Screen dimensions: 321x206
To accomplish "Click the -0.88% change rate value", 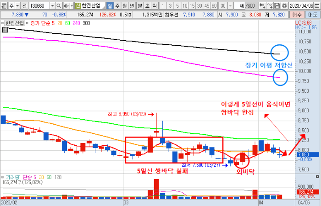I will pyautogui.click(x=59, y=15).
